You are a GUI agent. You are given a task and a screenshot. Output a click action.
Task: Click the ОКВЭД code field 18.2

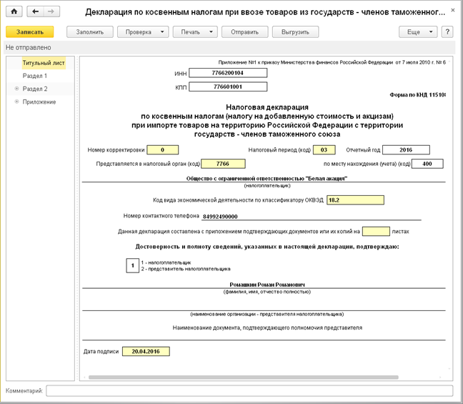tap(355, 200)
